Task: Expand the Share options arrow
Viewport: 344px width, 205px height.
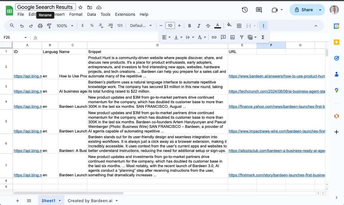Action: point(320,10)
